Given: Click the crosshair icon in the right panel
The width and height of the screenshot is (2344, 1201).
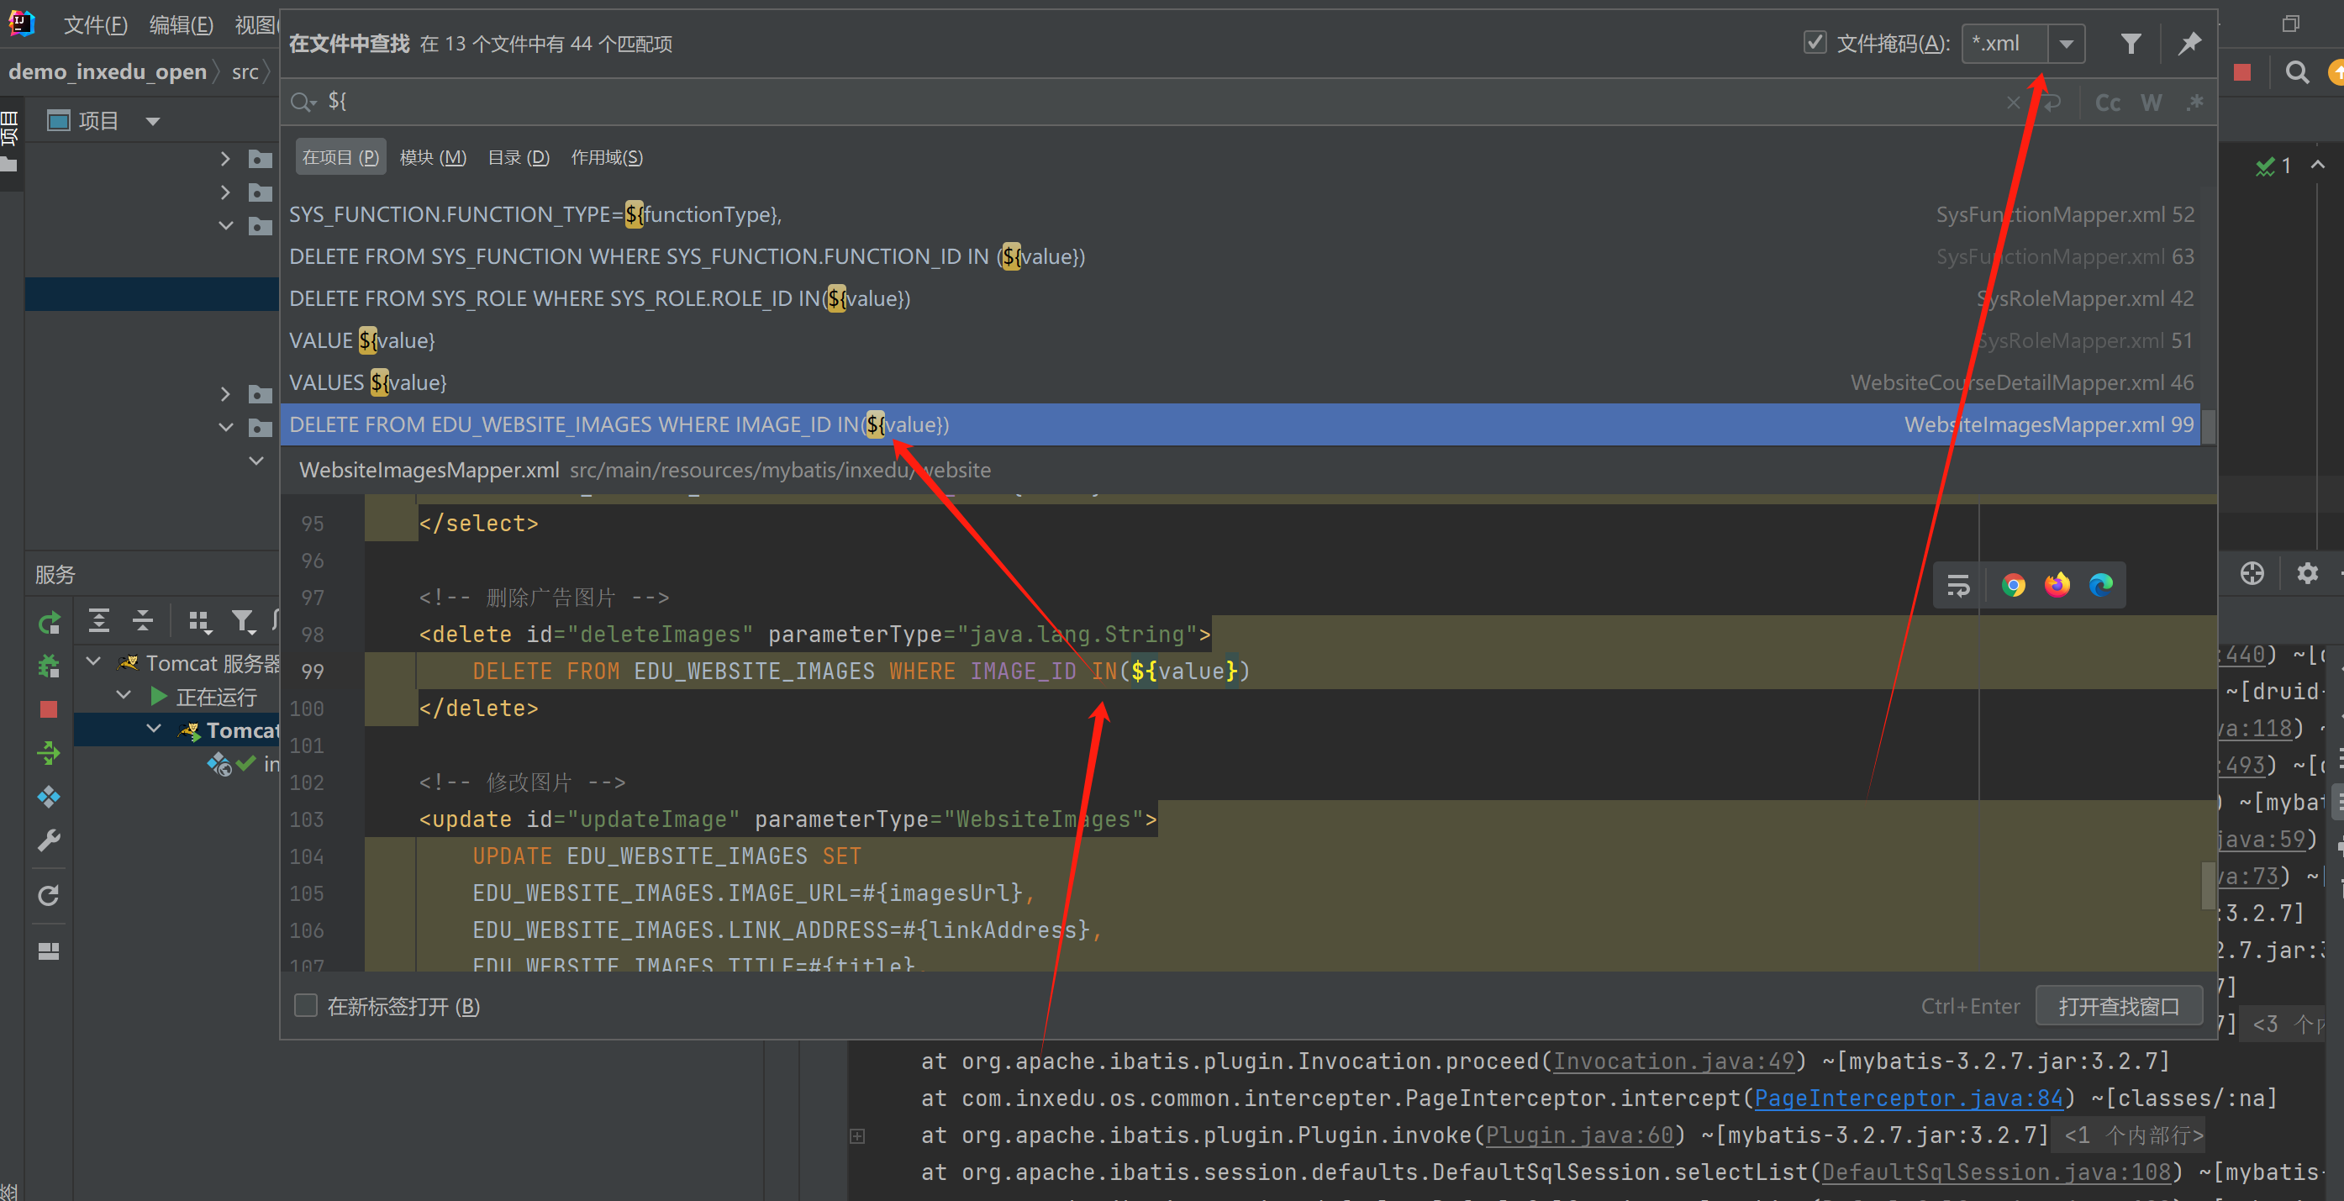Looking at the screenshot, I should 2252,574.
